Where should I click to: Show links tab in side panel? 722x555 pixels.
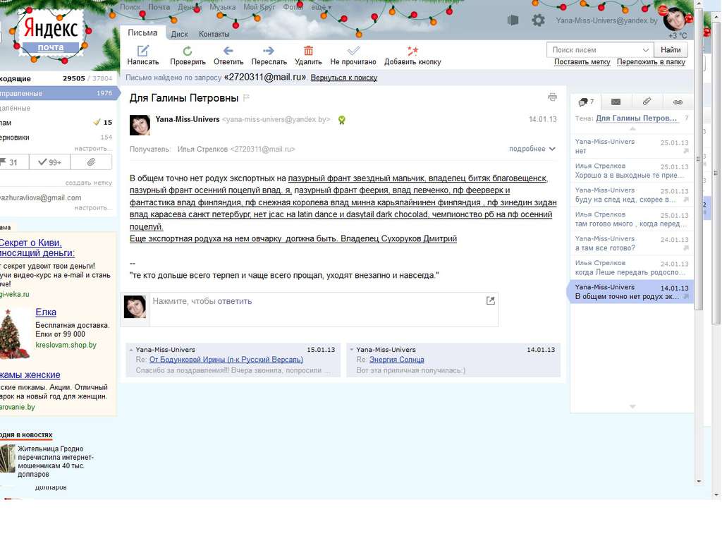click(x=678, y=102)
